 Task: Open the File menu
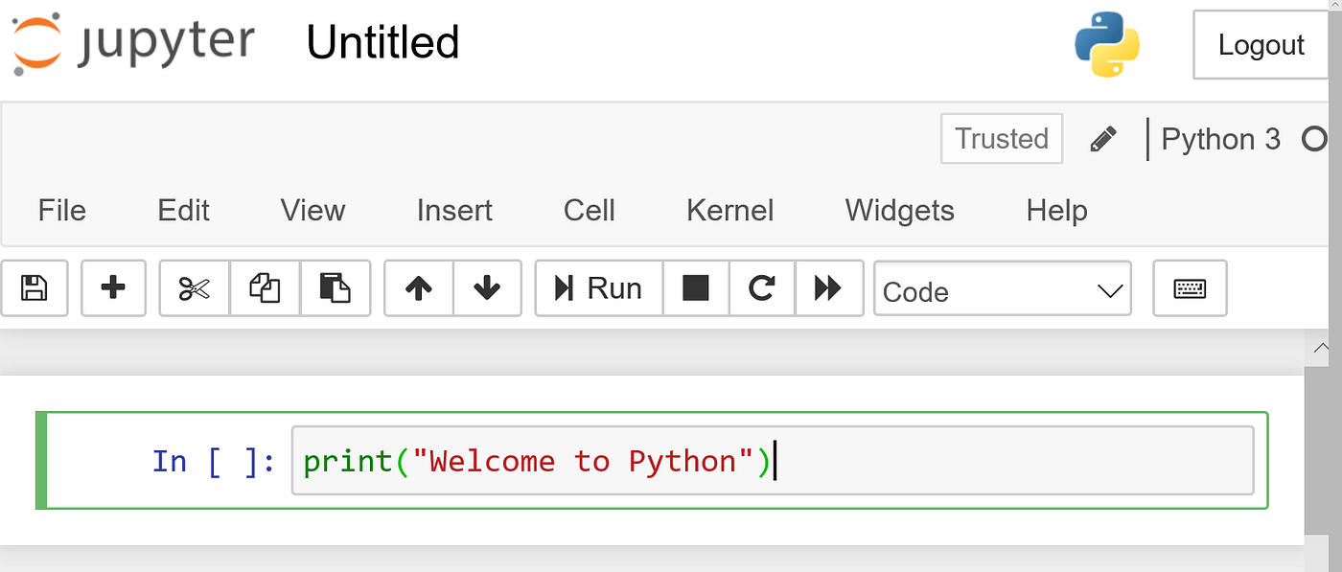tap(62, 211)
